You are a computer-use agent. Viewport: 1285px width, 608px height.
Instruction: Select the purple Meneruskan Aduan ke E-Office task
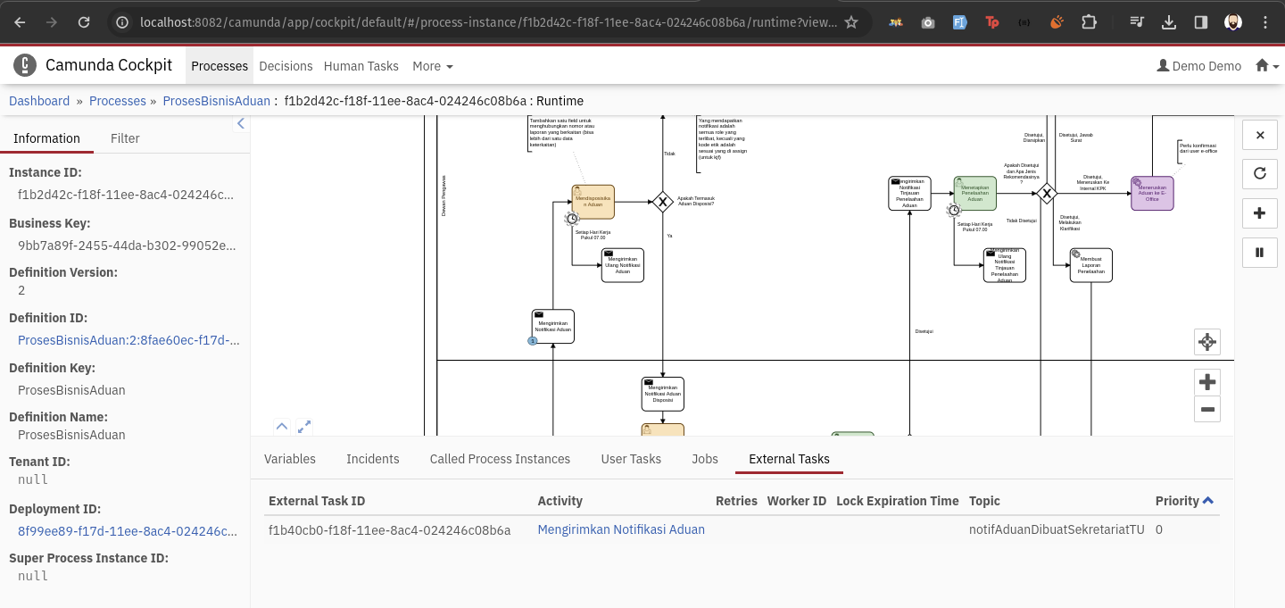tap(1152, 194)
